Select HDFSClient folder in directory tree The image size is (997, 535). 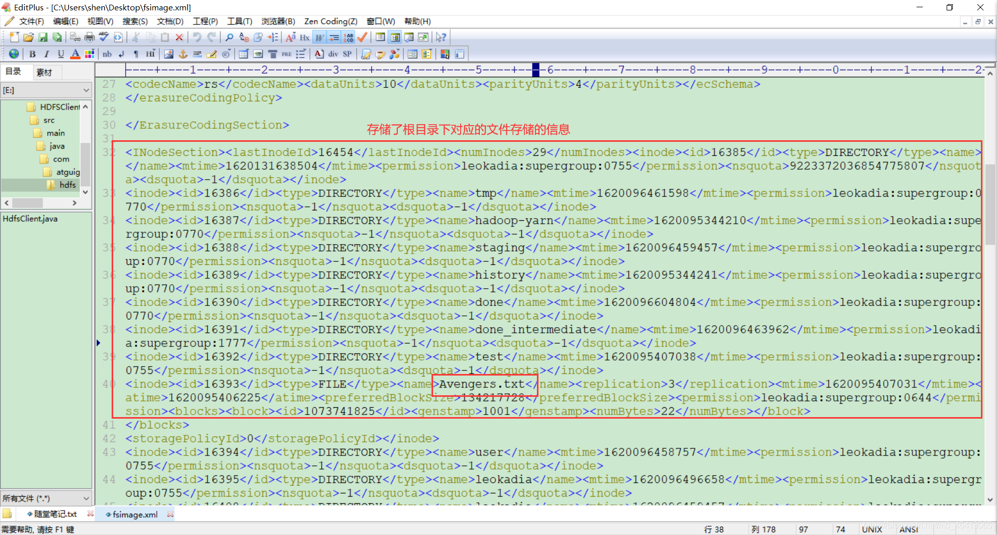coord(53,107)
